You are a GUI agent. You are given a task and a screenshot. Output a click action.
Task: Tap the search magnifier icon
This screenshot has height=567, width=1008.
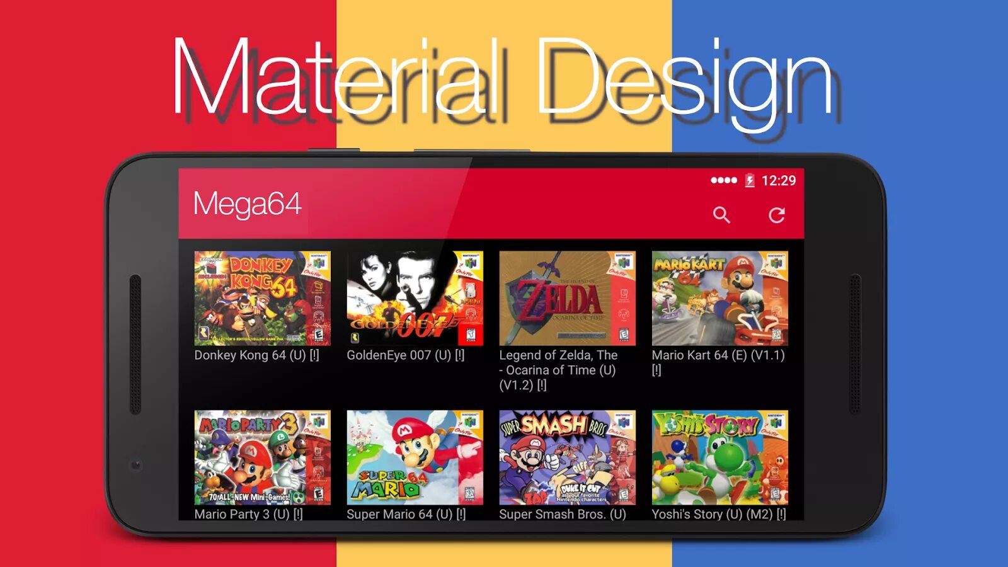721,215
